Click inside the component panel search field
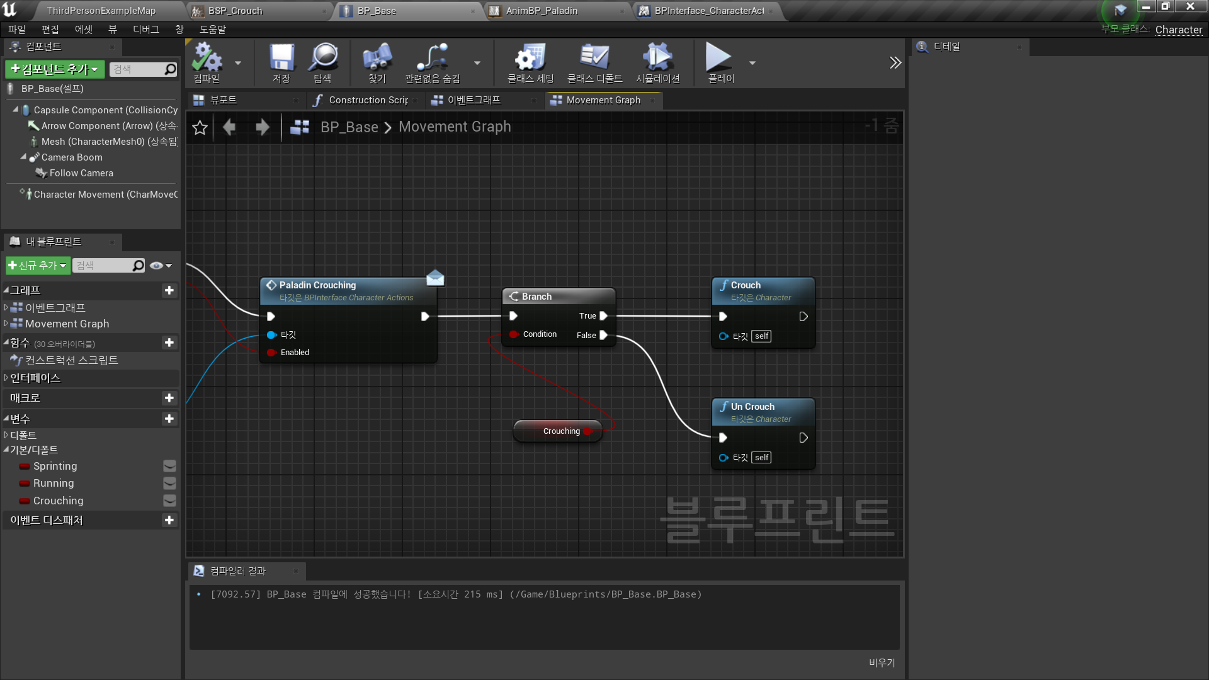This screenshot has height=680, width=1209. click(x=139, y=69)
